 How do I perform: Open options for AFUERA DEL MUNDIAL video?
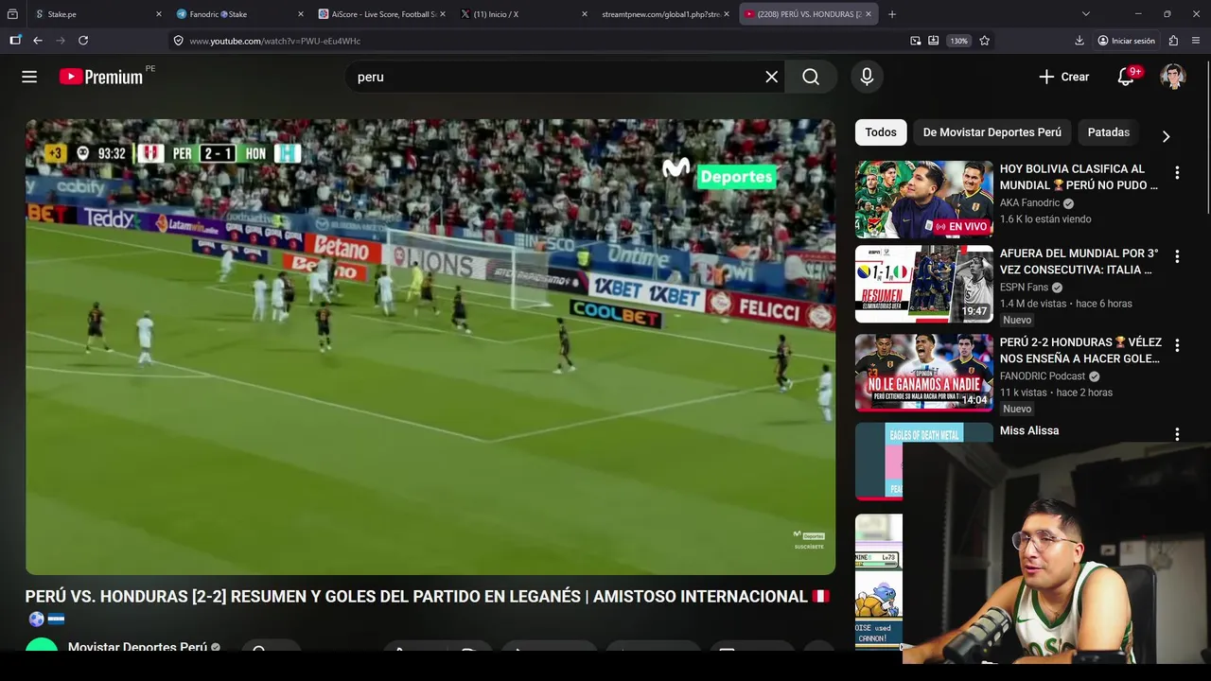tap(1177, 256)
